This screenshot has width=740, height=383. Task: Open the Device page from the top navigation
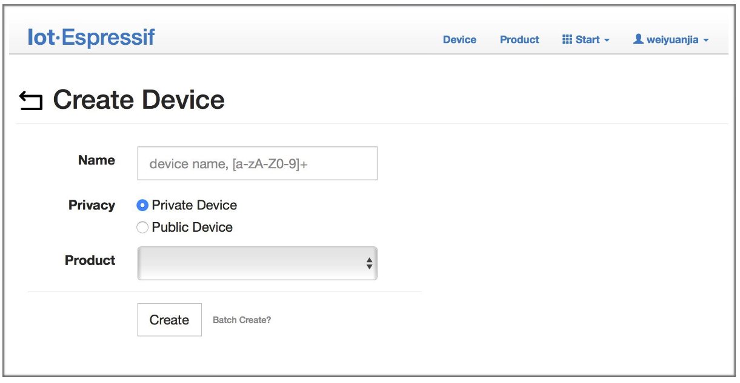459,40
